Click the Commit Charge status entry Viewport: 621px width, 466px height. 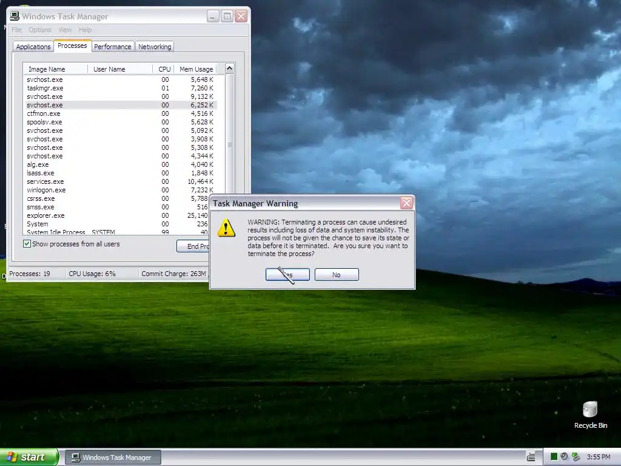[174, 274]
